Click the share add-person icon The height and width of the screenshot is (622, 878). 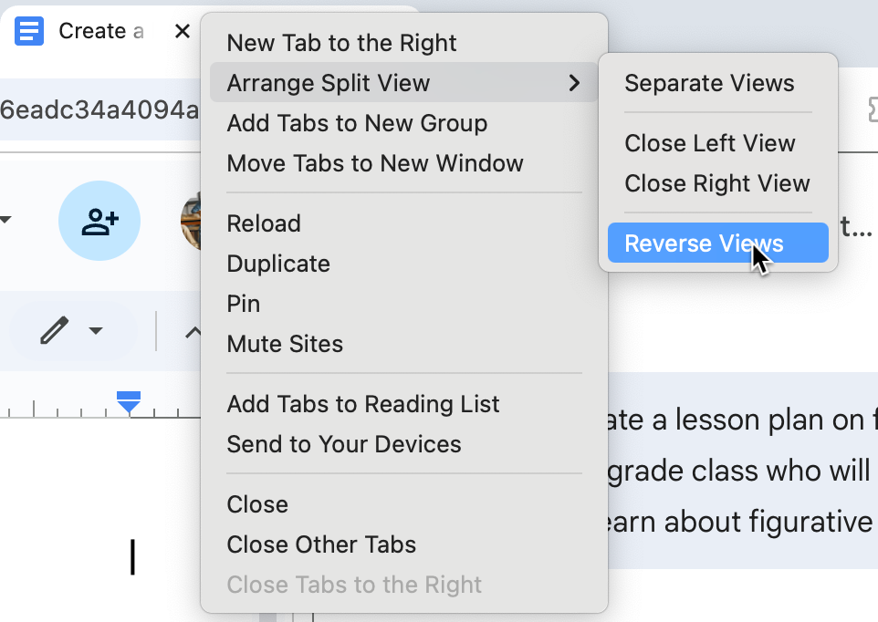[x=99, y=221]
